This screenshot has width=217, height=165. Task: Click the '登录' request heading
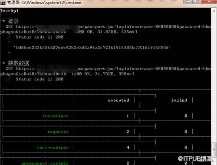13,21
